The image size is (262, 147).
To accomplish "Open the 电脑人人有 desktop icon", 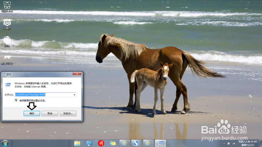I will pyautogui.click(x=7, y=7).
